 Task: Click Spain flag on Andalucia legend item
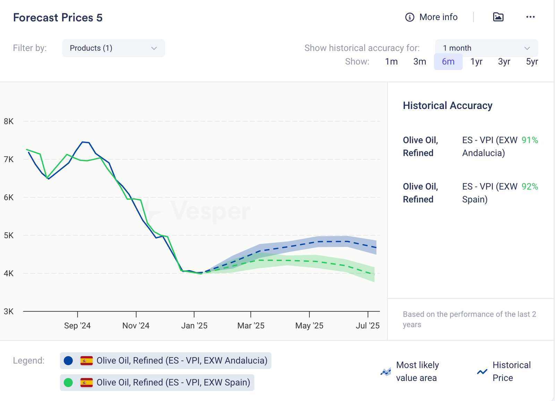point(86,361)
